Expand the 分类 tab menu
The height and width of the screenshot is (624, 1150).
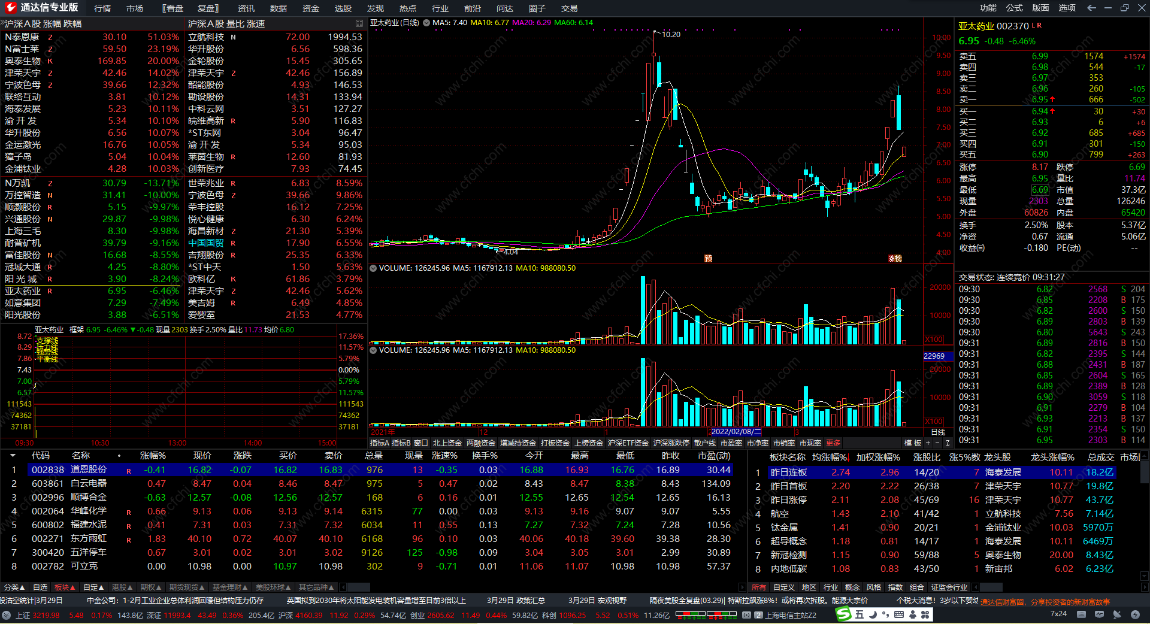point(14,587)
